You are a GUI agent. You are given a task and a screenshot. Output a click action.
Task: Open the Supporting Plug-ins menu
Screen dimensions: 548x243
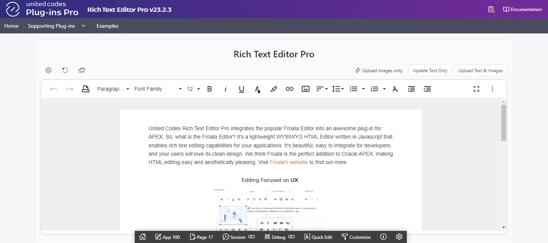[57, 26]
